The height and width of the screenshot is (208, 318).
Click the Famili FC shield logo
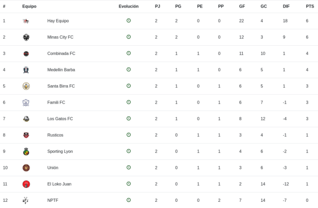click(26, 102)
